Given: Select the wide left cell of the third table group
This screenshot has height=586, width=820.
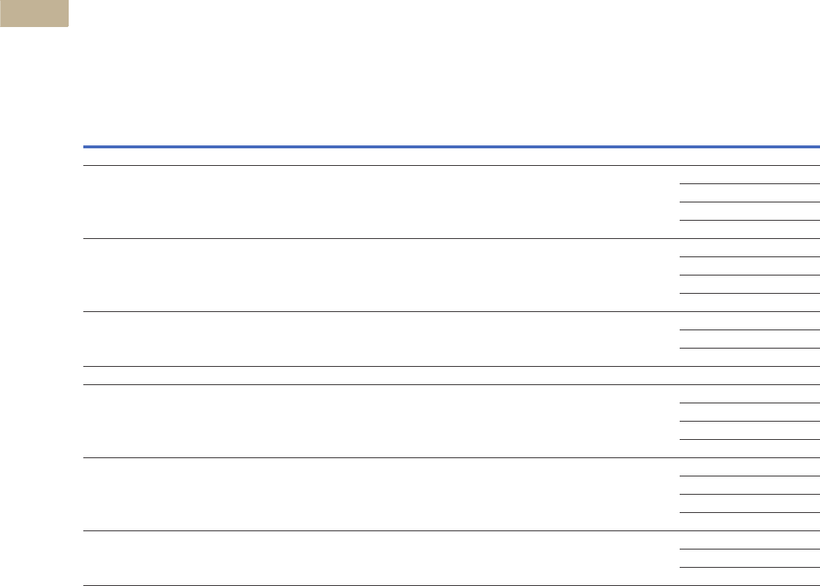Looking at the screenshot, I should click(381, 339).
